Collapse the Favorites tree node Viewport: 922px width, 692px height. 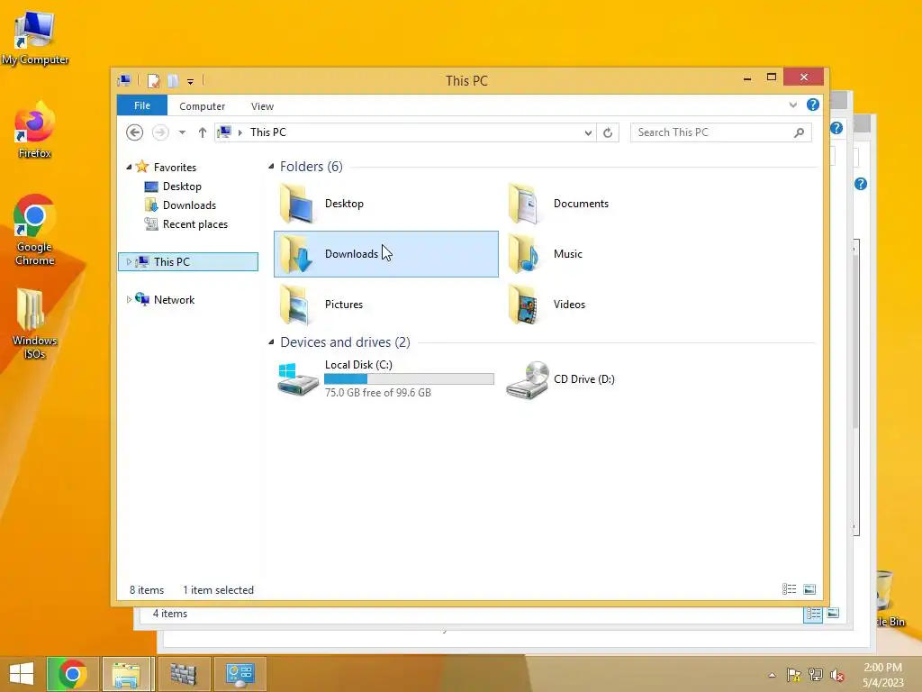coord(129,167)
